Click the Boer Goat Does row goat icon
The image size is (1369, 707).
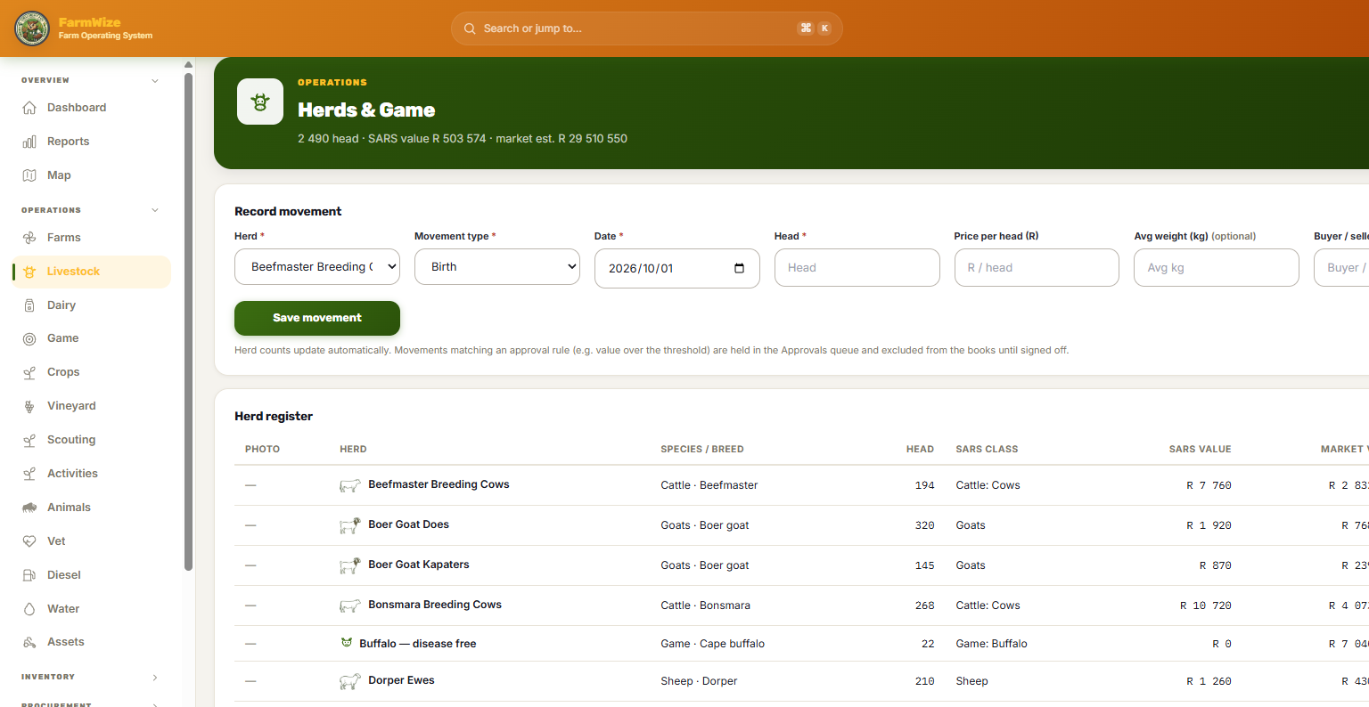tap(350, 525)
